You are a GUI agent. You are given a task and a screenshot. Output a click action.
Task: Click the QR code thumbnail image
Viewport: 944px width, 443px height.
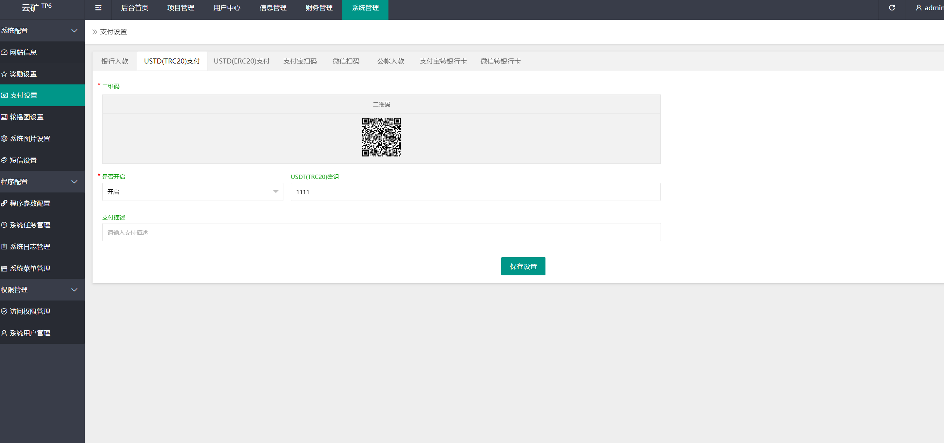point(381,137)
